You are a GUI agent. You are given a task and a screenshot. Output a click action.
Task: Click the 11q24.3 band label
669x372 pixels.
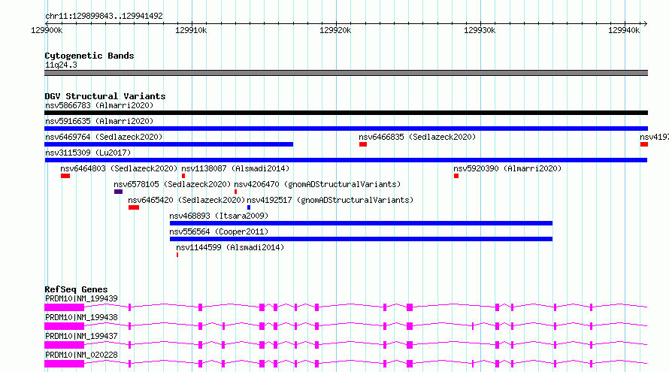61,65
